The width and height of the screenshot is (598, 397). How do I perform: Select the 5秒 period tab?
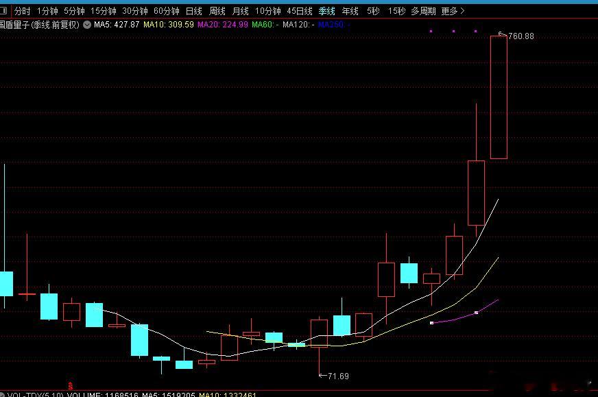tap(373, 11)
